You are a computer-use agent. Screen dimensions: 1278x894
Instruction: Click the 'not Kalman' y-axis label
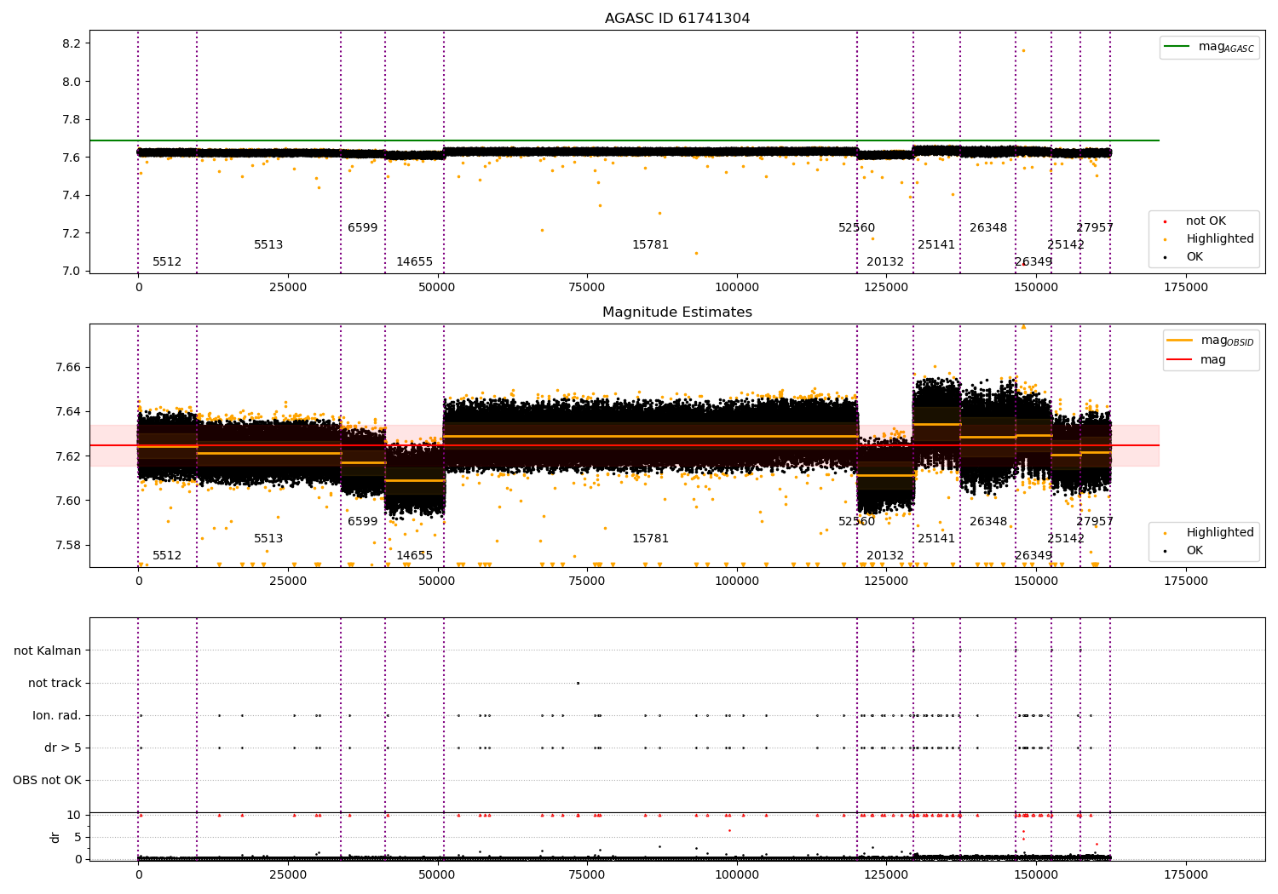[48, 651]
